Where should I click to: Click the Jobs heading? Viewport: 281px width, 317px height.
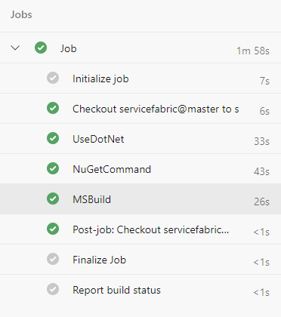click(21, 14)
